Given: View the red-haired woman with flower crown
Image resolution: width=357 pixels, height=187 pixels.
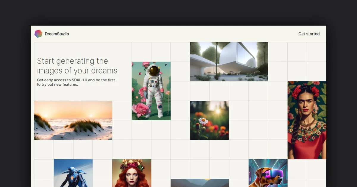Looking at the screenshot, I should (131, 173).
